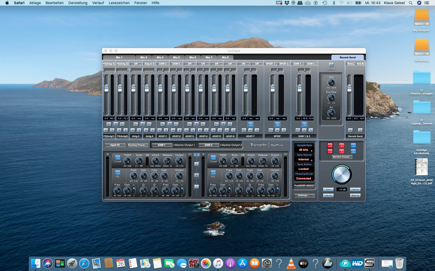This screenshot has width=435, height=271.
Task: Switch on the first channel COMP power icon
Action: [x=118, y=157]
